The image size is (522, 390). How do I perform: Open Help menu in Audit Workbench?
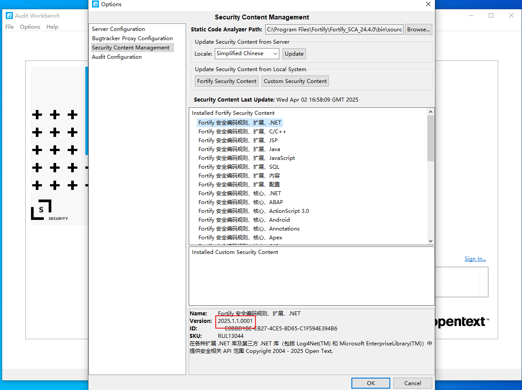(52, 27)
